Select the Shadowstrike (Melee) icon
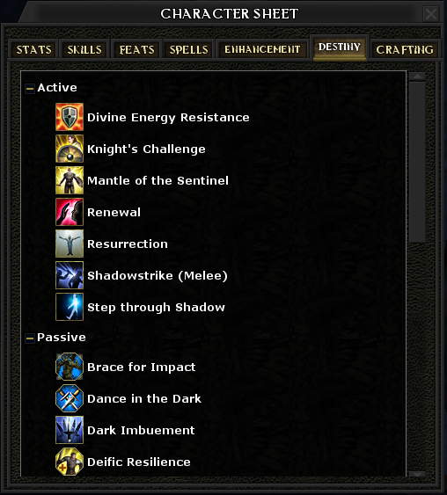The height and width of the screenshot is (495, 447). tap(70, 275)
